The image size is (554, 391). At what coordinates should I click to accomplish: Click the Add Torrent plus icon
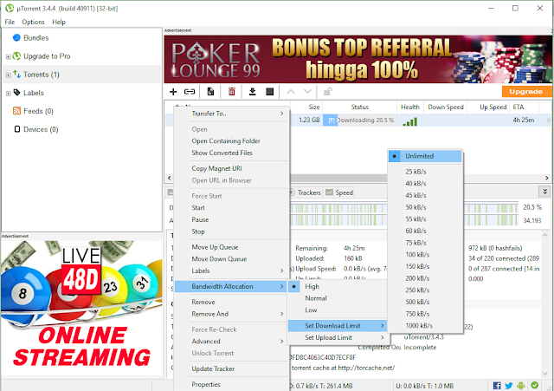[173, 92]
